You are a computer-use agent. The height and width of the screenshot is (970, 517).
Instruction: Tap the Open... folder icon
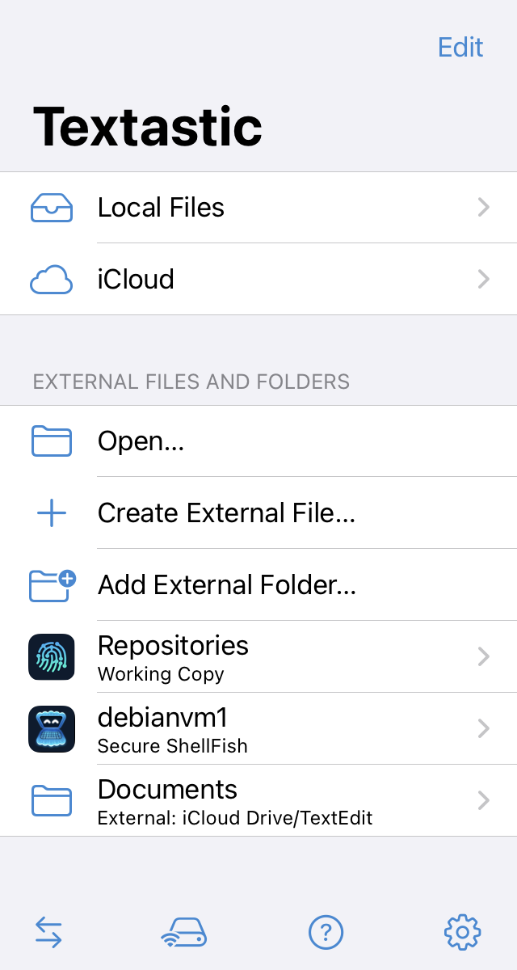pyautogui.click(x=52, y=441)
